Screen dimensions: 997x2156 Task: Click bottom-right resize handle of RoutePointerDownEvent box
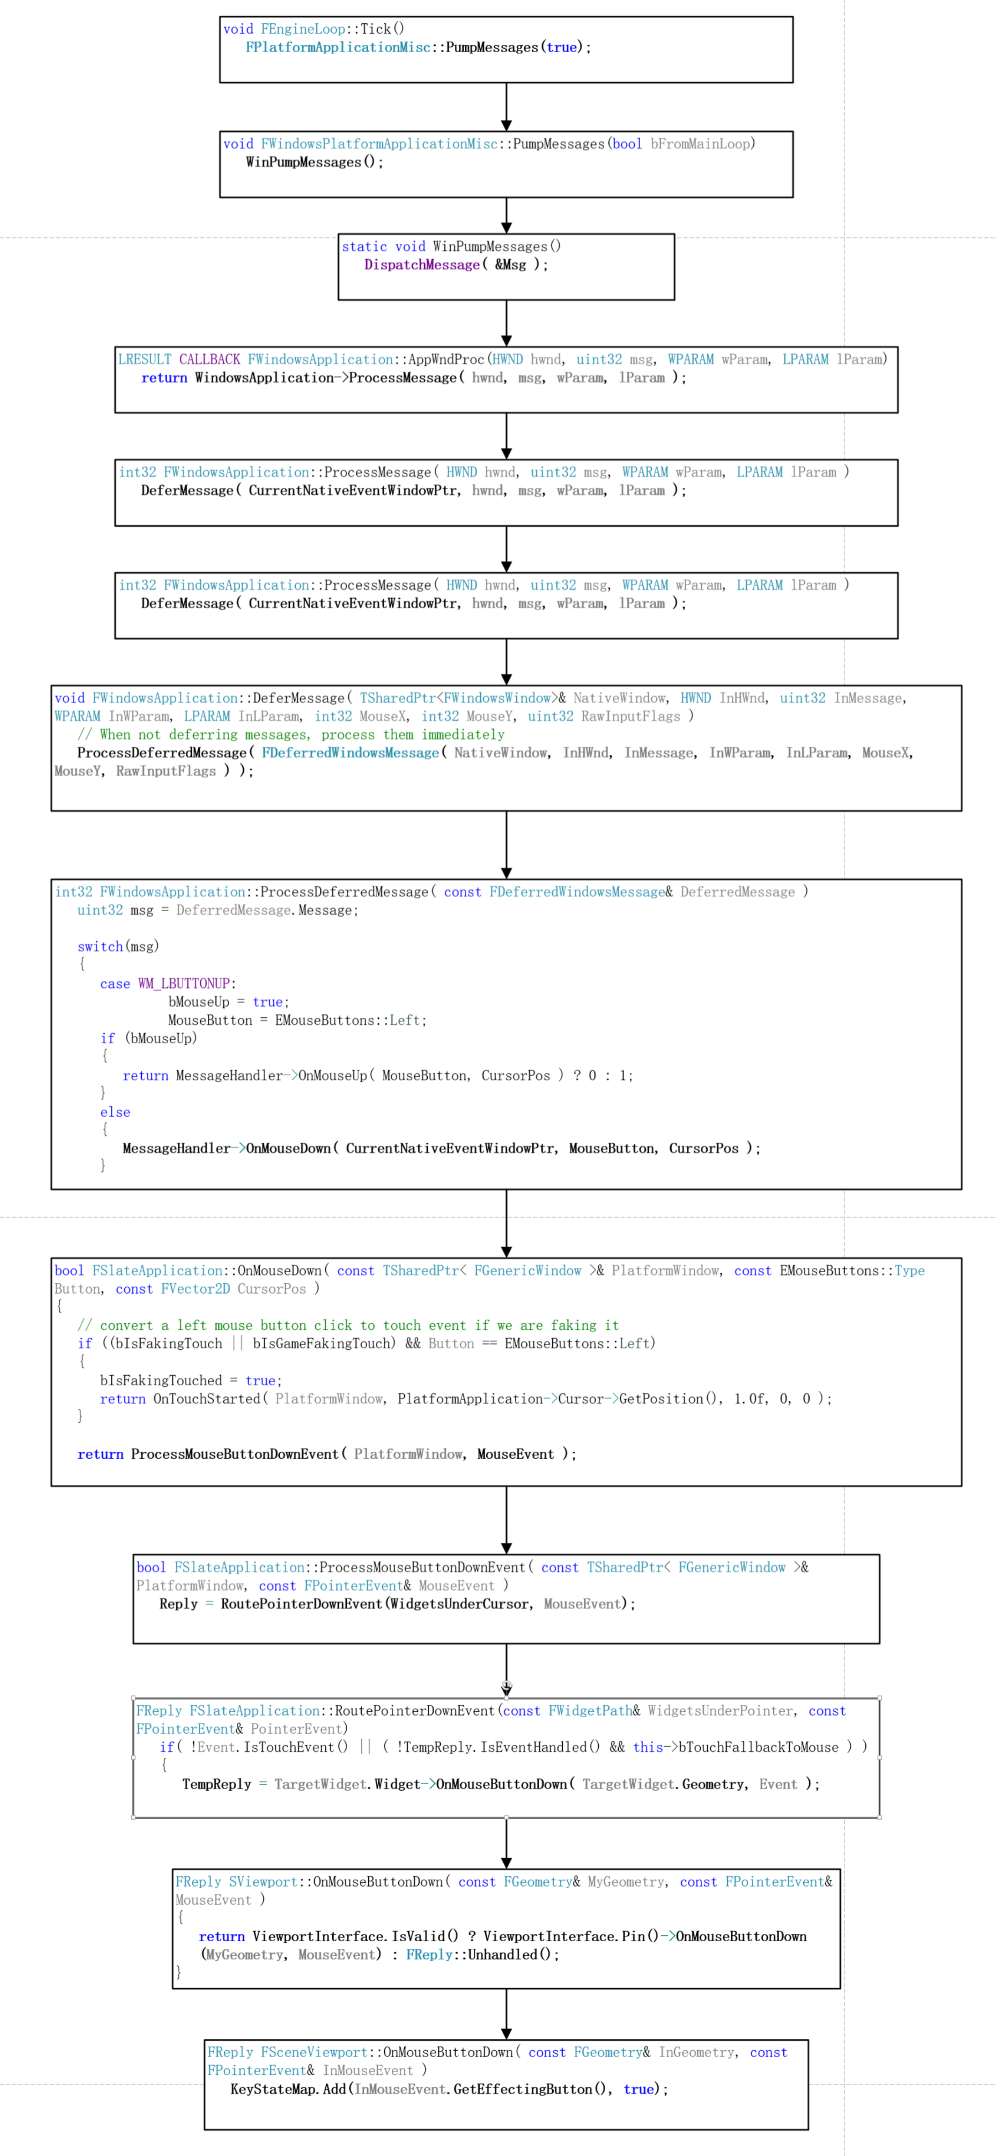pyautogui.click(x=879, y=1817)
